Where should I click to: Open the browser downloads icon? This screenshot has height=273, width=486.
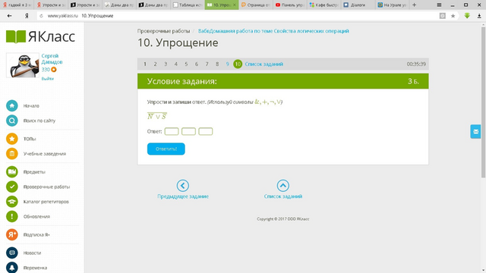tap(479, 16)
